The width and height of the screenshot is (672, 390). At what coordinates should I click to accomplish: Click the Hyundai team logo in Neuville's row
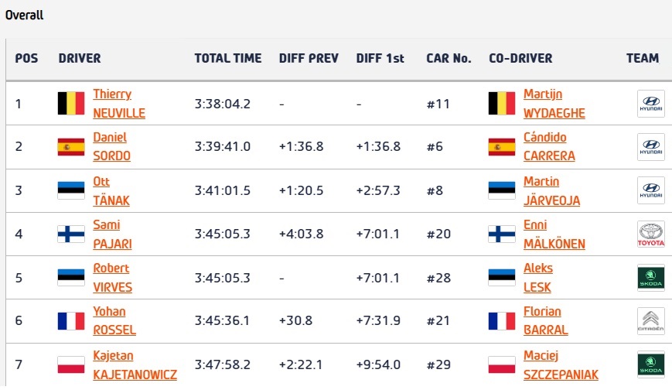coord(650,104)
